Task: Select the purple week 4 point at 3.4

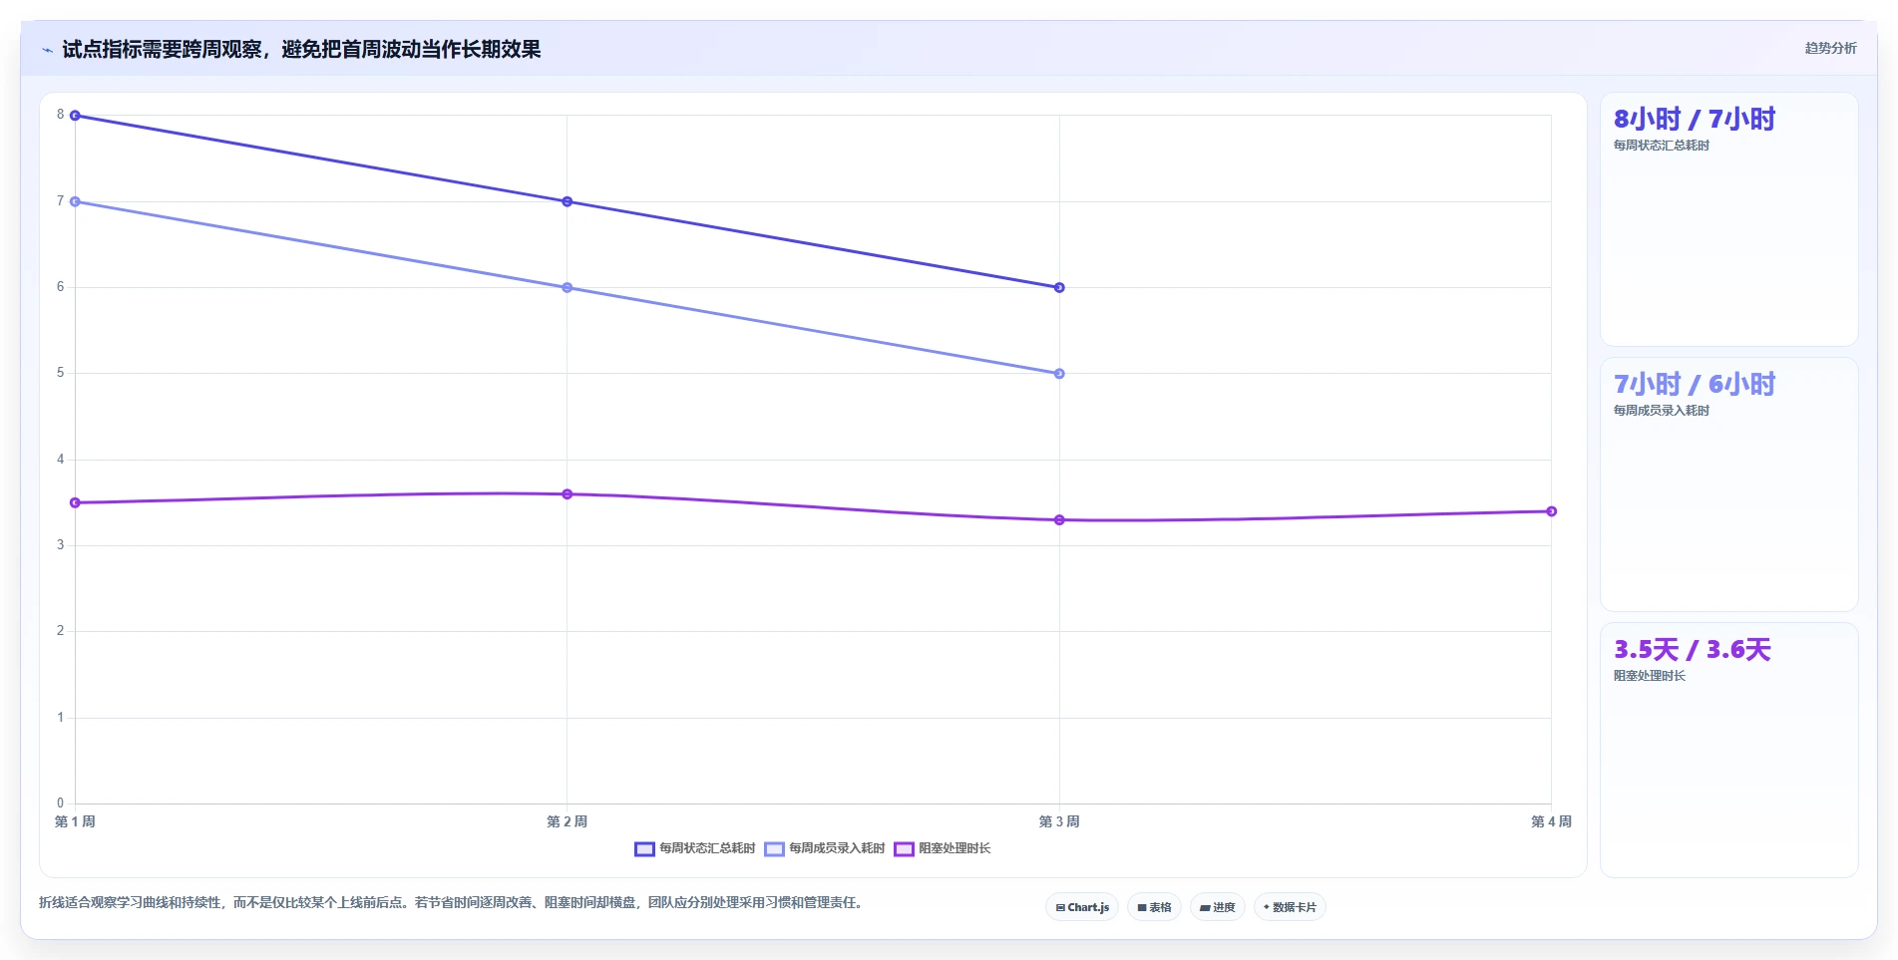Action: (x=1552, y=511)
